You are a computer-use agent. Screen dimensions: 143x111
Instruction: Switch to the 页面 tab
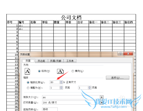pyautogui.click(x=28, y=61)
